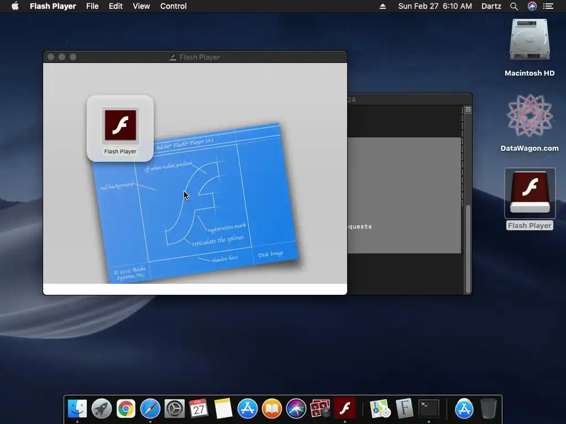Click the Terminal window top-right panel icon
This screenshot has height=424, width=566.
point(468,109)
